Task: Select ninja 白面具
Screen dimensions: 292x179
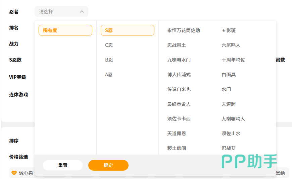Action: point(229,75)
